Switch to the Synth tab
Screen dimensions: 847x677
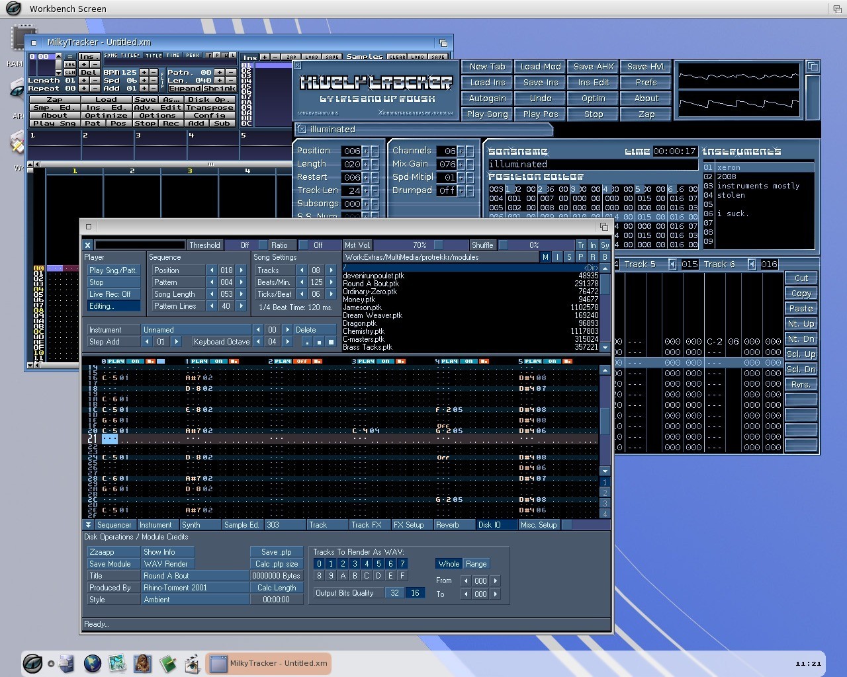coord(200,525)
